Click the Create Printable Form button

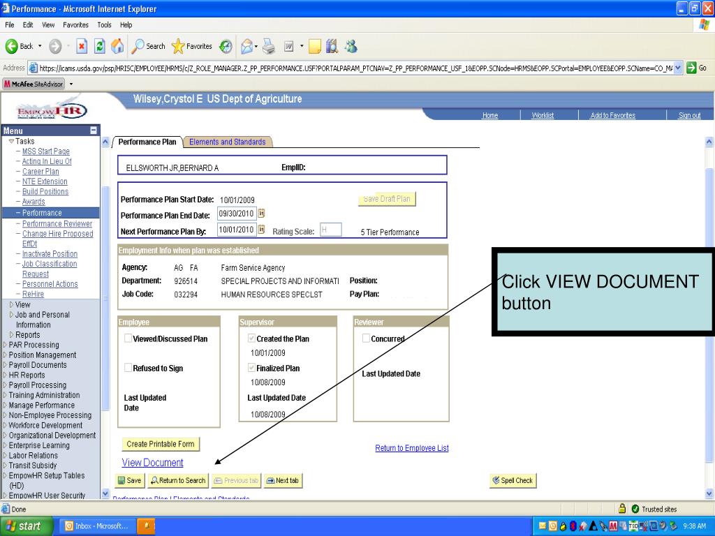coord(161,444)
